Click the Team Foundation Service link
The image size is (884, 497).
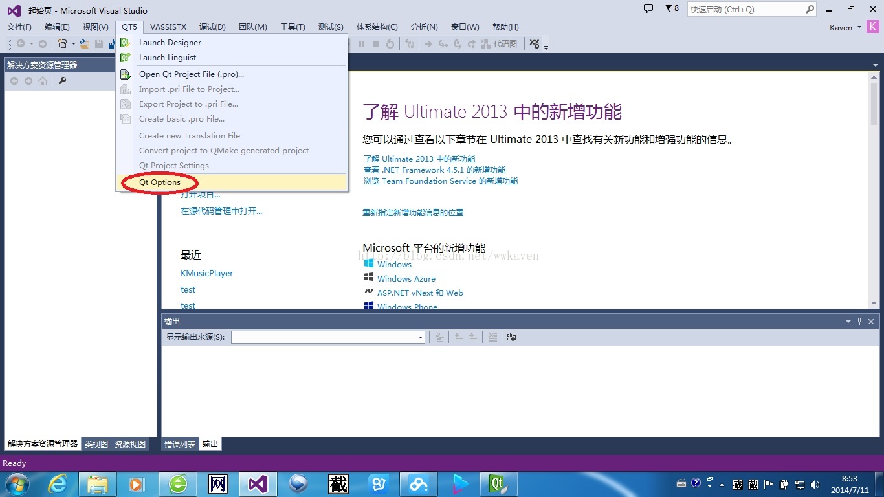(441, 181)
